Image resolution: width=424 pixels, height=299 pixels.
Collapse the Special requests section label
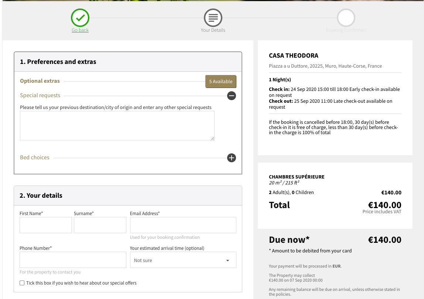(x=40, y=95)
